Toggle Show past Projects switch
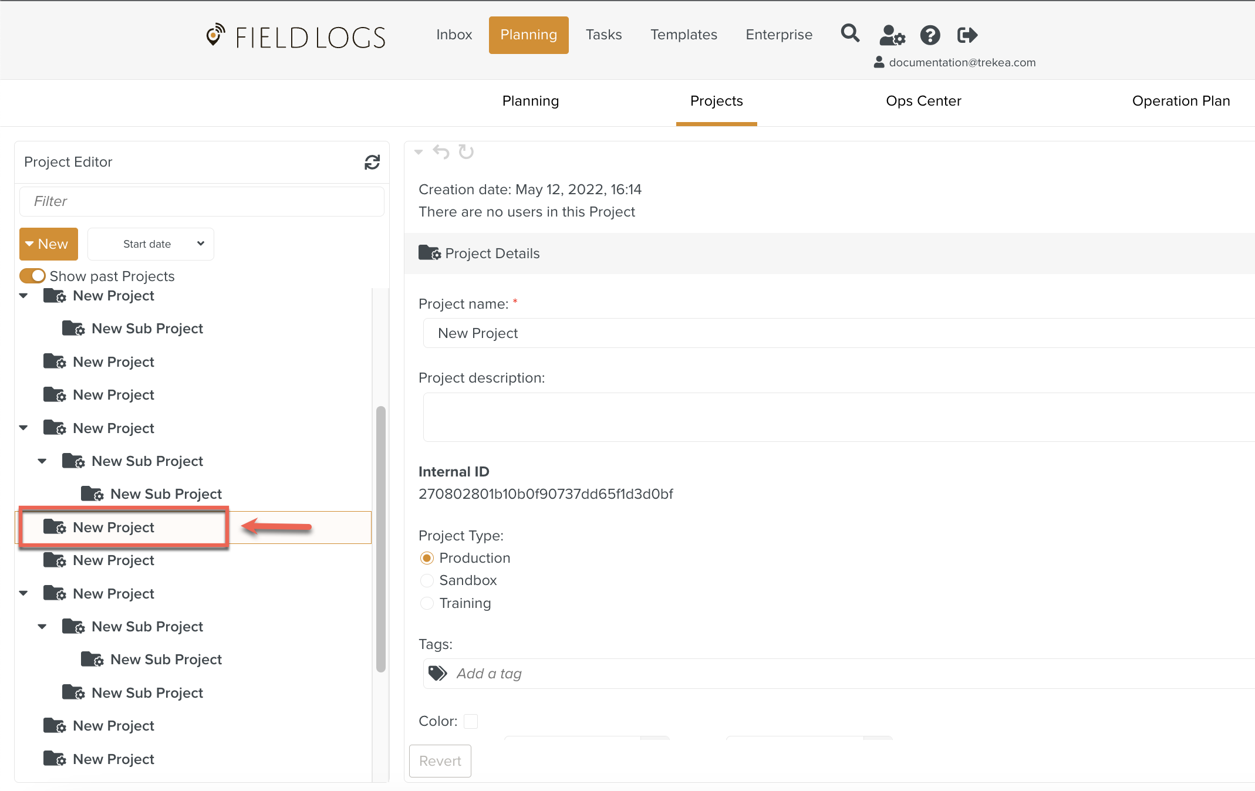 click(x=32, y=276)
